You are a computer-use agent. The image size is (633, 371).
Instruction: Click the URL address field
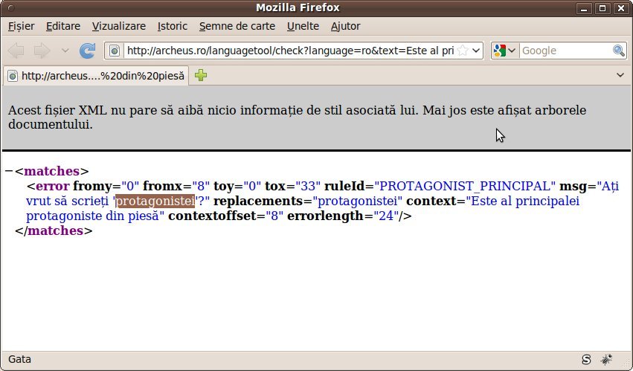pos(290,51)
